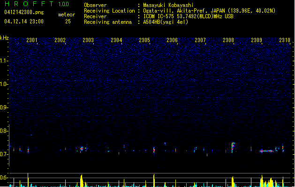Click the 1.0 kHz frequency axis label
Image resolution: width=295 pixels, height=187 pixels.
tap(4, 84)
